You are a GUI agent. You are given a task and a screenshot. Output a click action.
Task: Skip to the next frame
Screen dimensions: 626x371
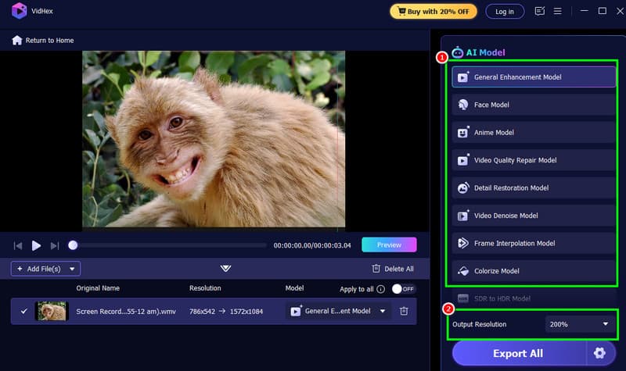(55, 245)
